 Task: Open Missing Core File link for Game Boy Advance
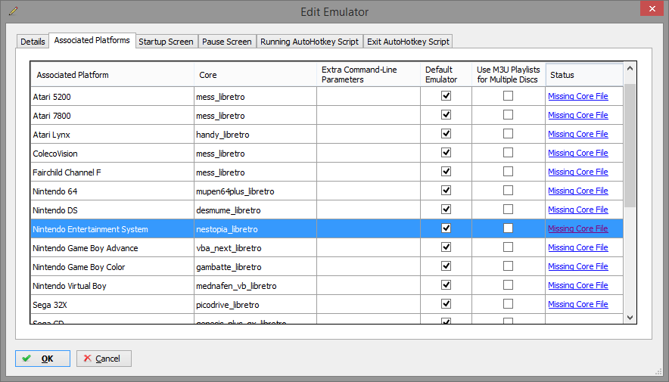pyautogui.click(x=577, y=247)
